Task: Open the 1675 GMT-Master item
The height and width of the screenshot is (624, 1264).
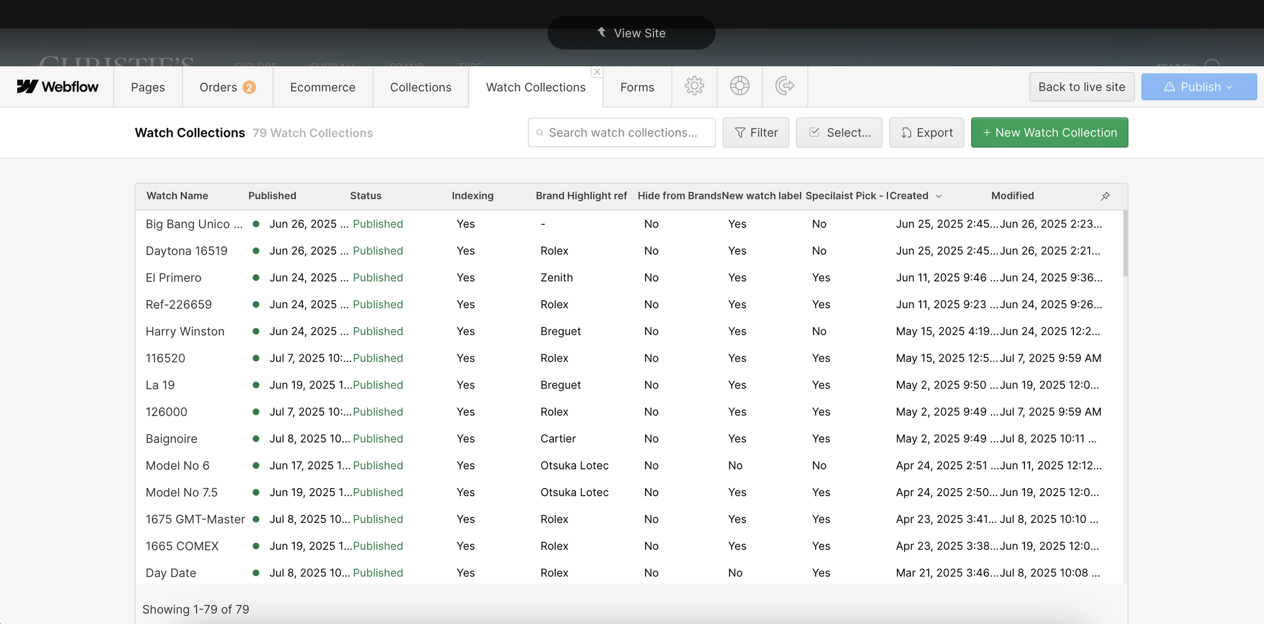Action: pyautogui.click(x=629, y=518)
